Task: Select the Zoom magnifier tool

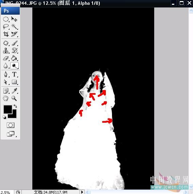Action: point(14,98)
